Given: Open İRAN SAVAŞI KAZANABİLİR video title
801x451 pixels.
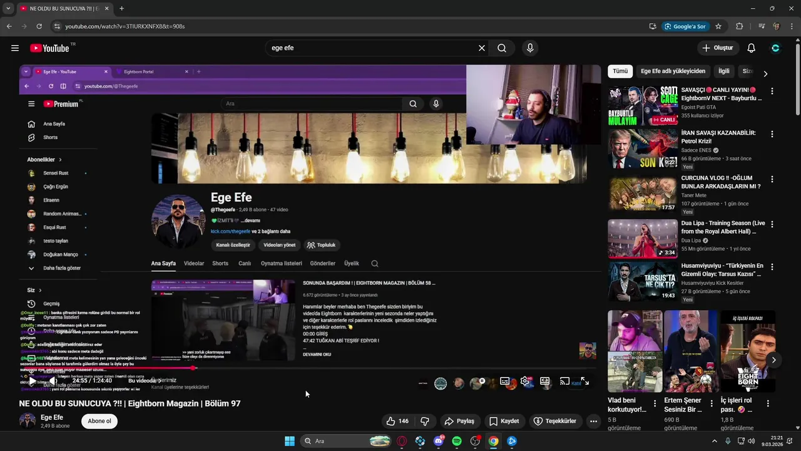Looking at the screenshot, I should click(x=718, y=137).
